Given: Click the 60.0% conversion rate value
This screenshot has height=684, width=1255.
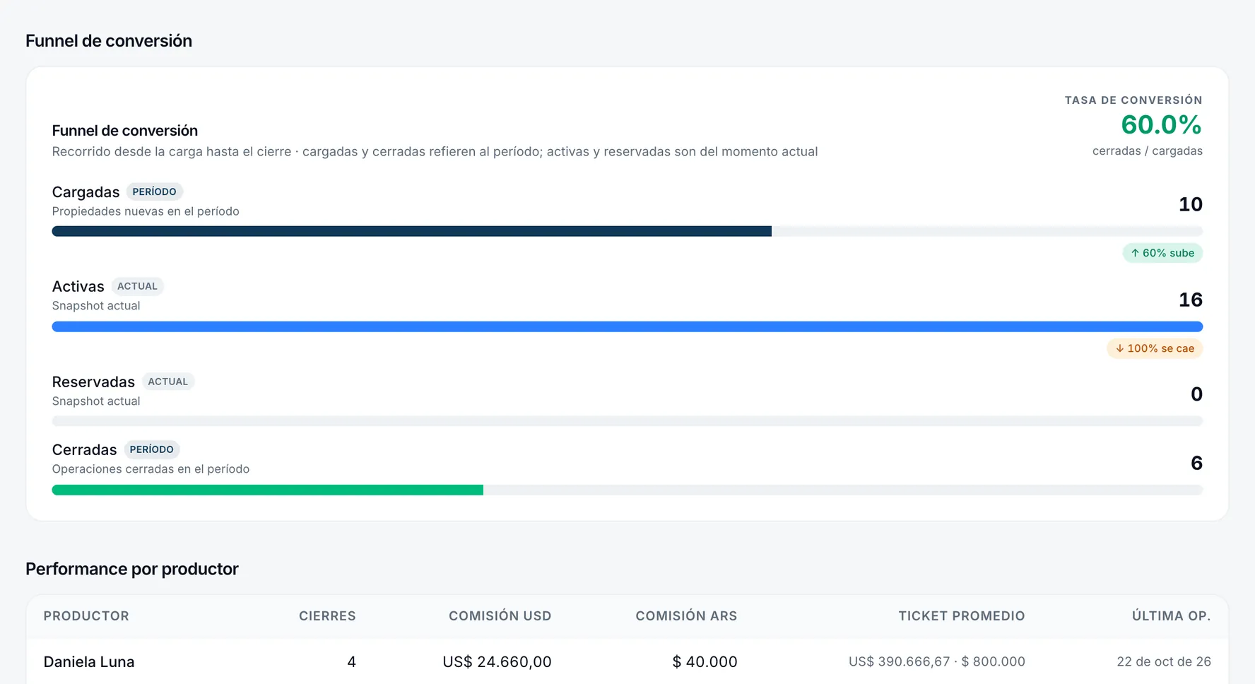Looking at the screenshot, I should click(1161, 125).
